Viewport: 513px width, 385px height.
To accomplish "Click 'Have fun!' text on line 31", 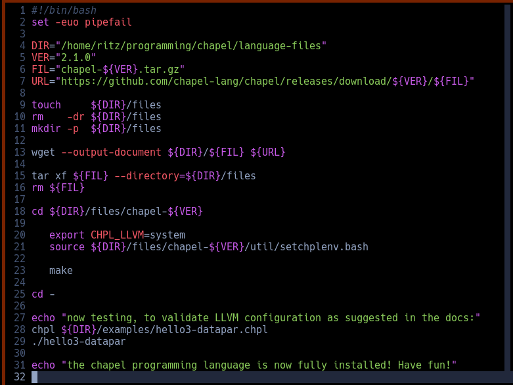I will [x=424, y=365].
